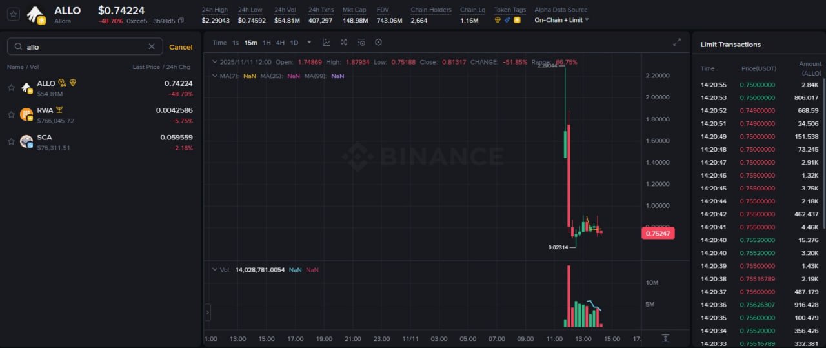This screenshot has width=826, height=348.
Task: Click the ALLO token logo in header
Action: 35,15
